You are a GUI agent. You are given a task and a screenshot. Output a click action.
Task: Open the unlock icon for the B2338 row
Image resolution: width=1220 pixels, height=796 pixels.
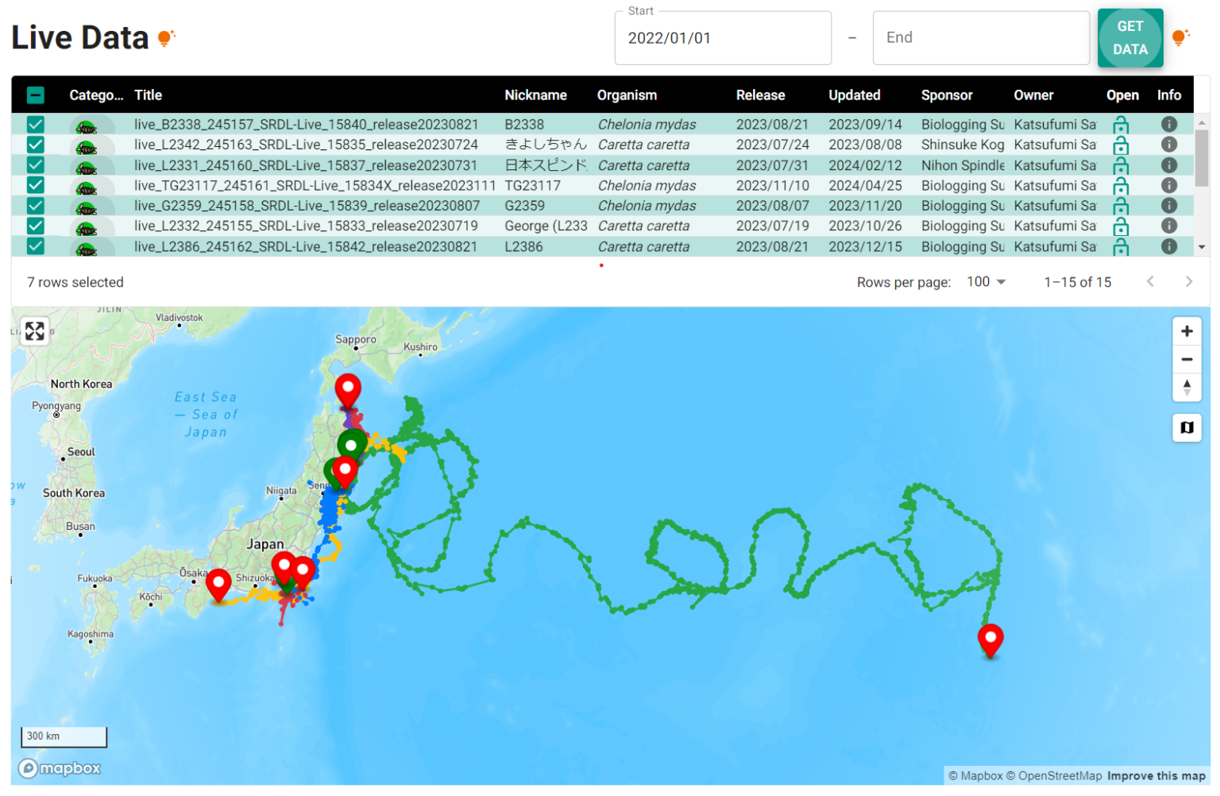pos(1121,124)
